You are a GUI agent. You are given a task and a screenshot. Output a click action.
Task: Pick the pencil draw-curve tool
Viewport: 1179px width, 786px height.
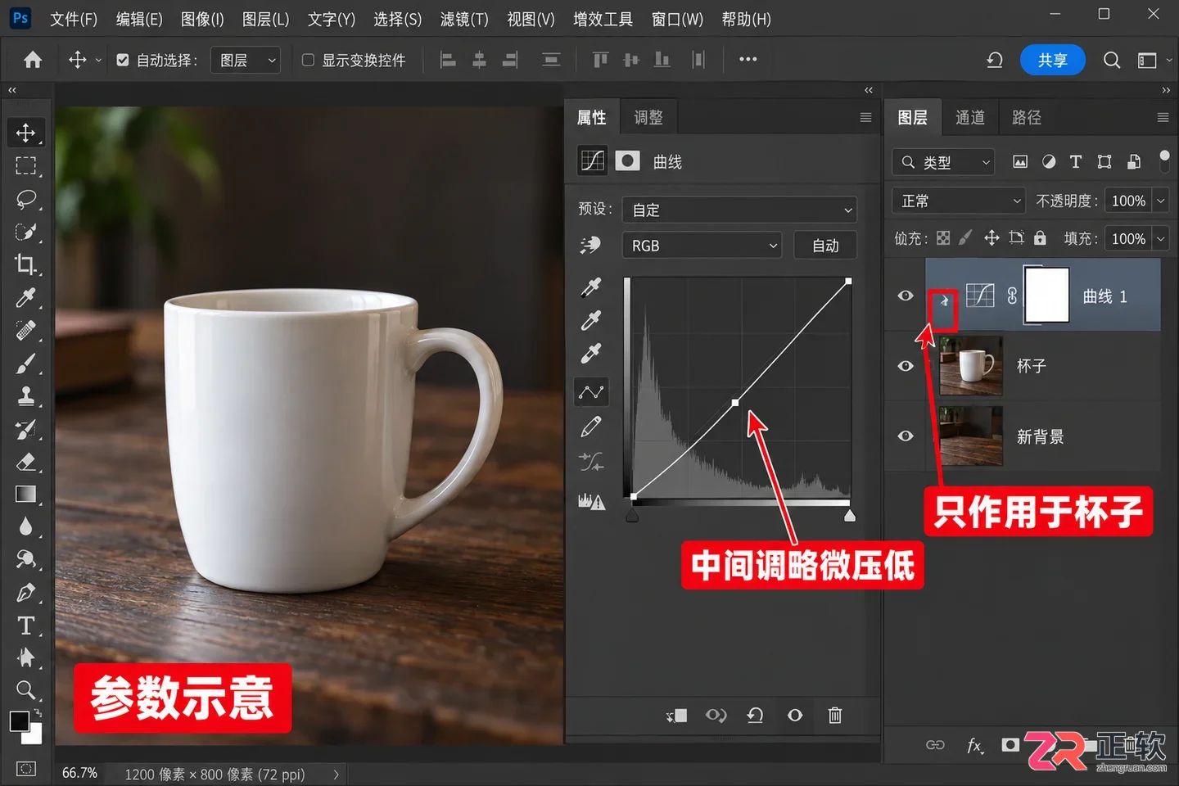pyautogui.click(x=591, y=427)
